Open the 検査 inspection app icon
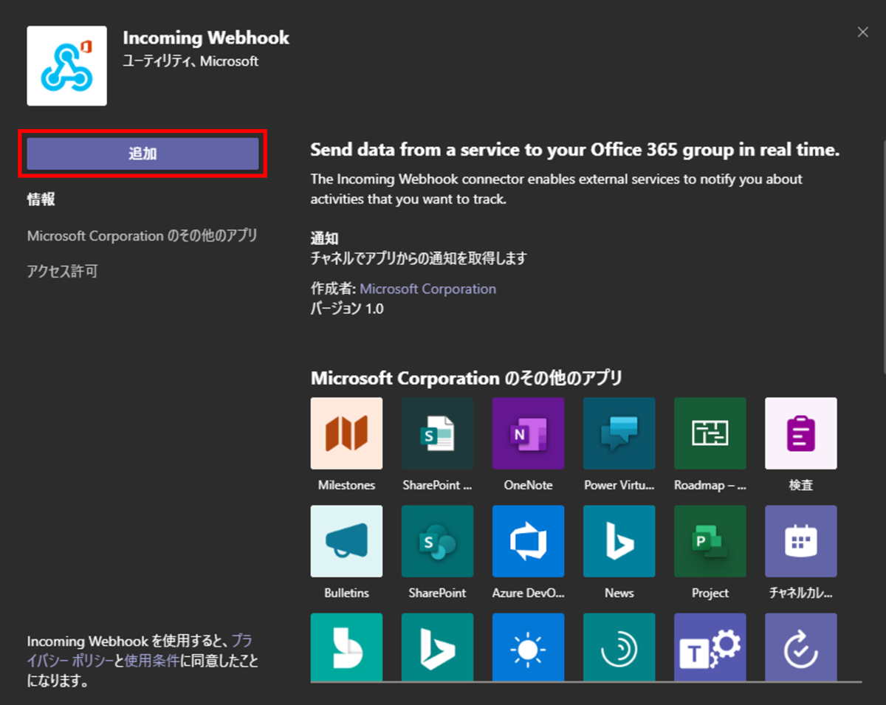886x705 pixels. pos(801,433)
